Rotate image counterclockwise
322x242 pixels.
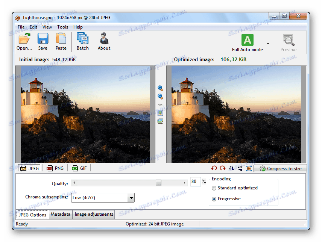click(x=214, y=168)
